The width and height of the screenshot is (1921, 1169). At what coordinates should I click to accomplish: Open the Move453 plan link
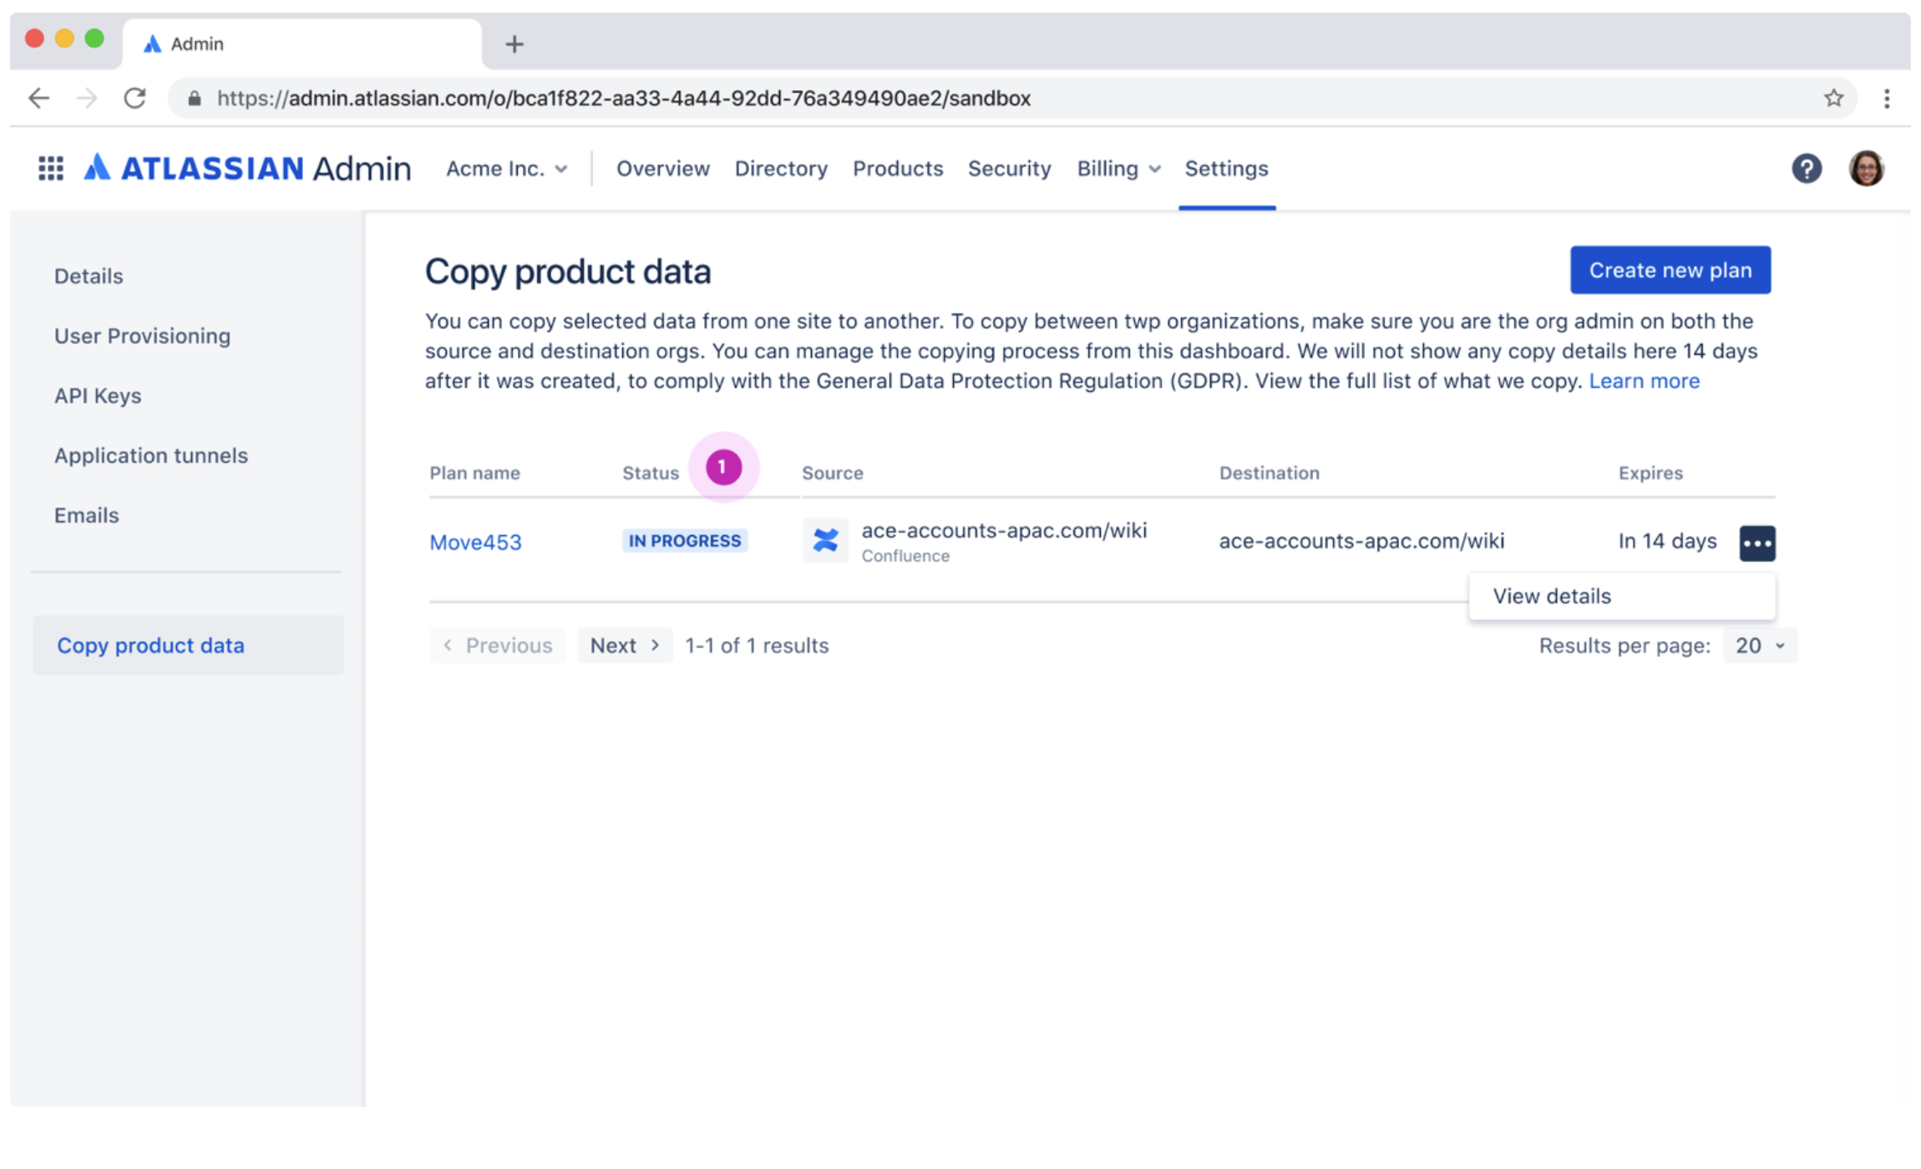(x=475, y=543)
